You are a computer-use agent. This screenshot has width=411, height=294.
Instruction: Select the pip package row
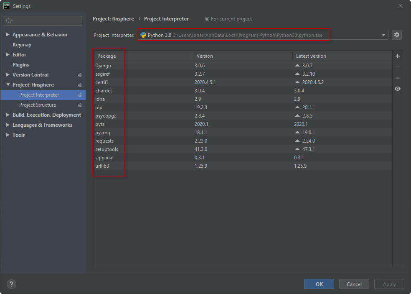pyautogui.click(x=243, y=107)
